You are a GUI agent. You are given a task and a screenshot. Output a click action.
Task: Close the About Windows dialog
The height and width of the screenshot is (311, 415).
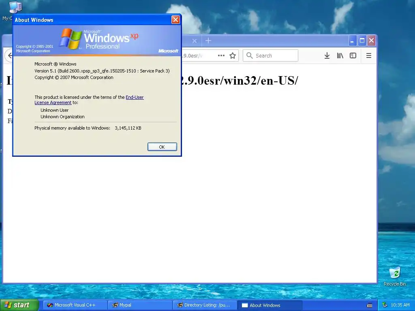click(175, 19)
